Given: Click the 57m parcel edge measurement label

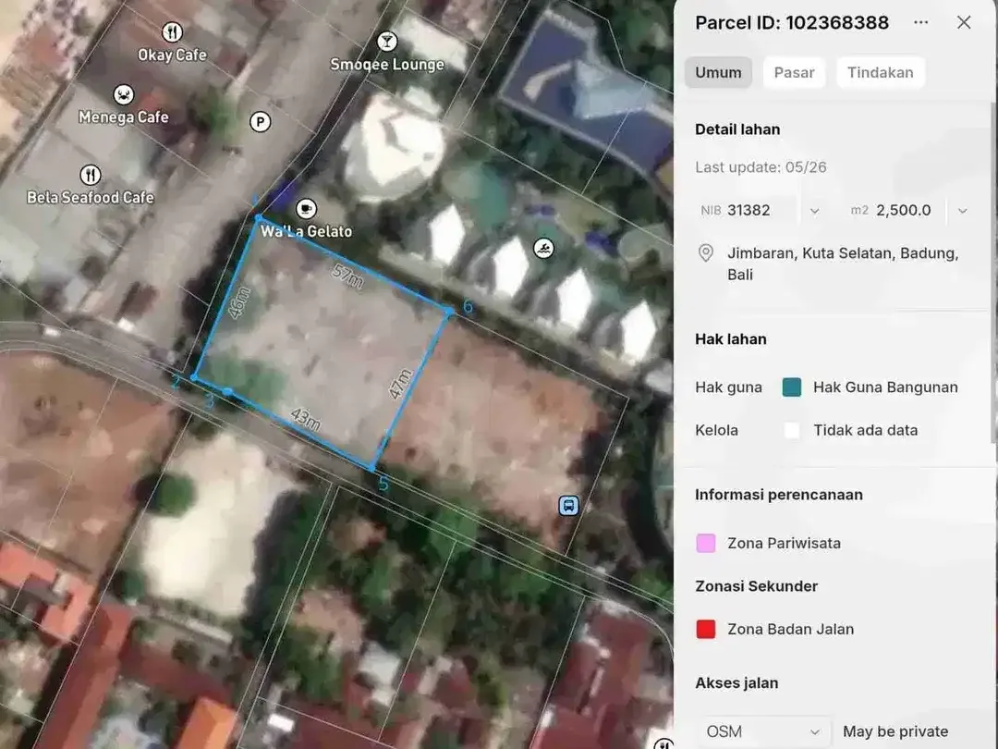Looking at the screenshot, I should coord(347,276).
